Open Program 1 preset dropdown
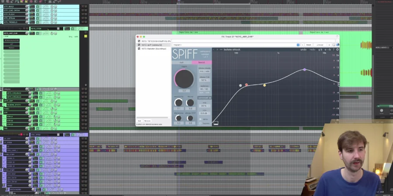 point(236,45)
